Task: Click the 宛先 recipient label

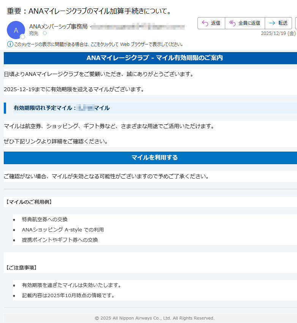Action: click(34, 33)
